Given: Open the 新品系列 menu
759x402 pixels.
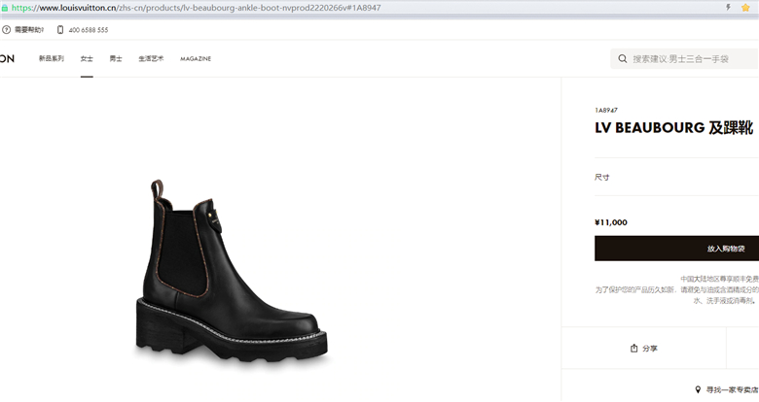Looking at the screenshot, I should pos(52,58).
